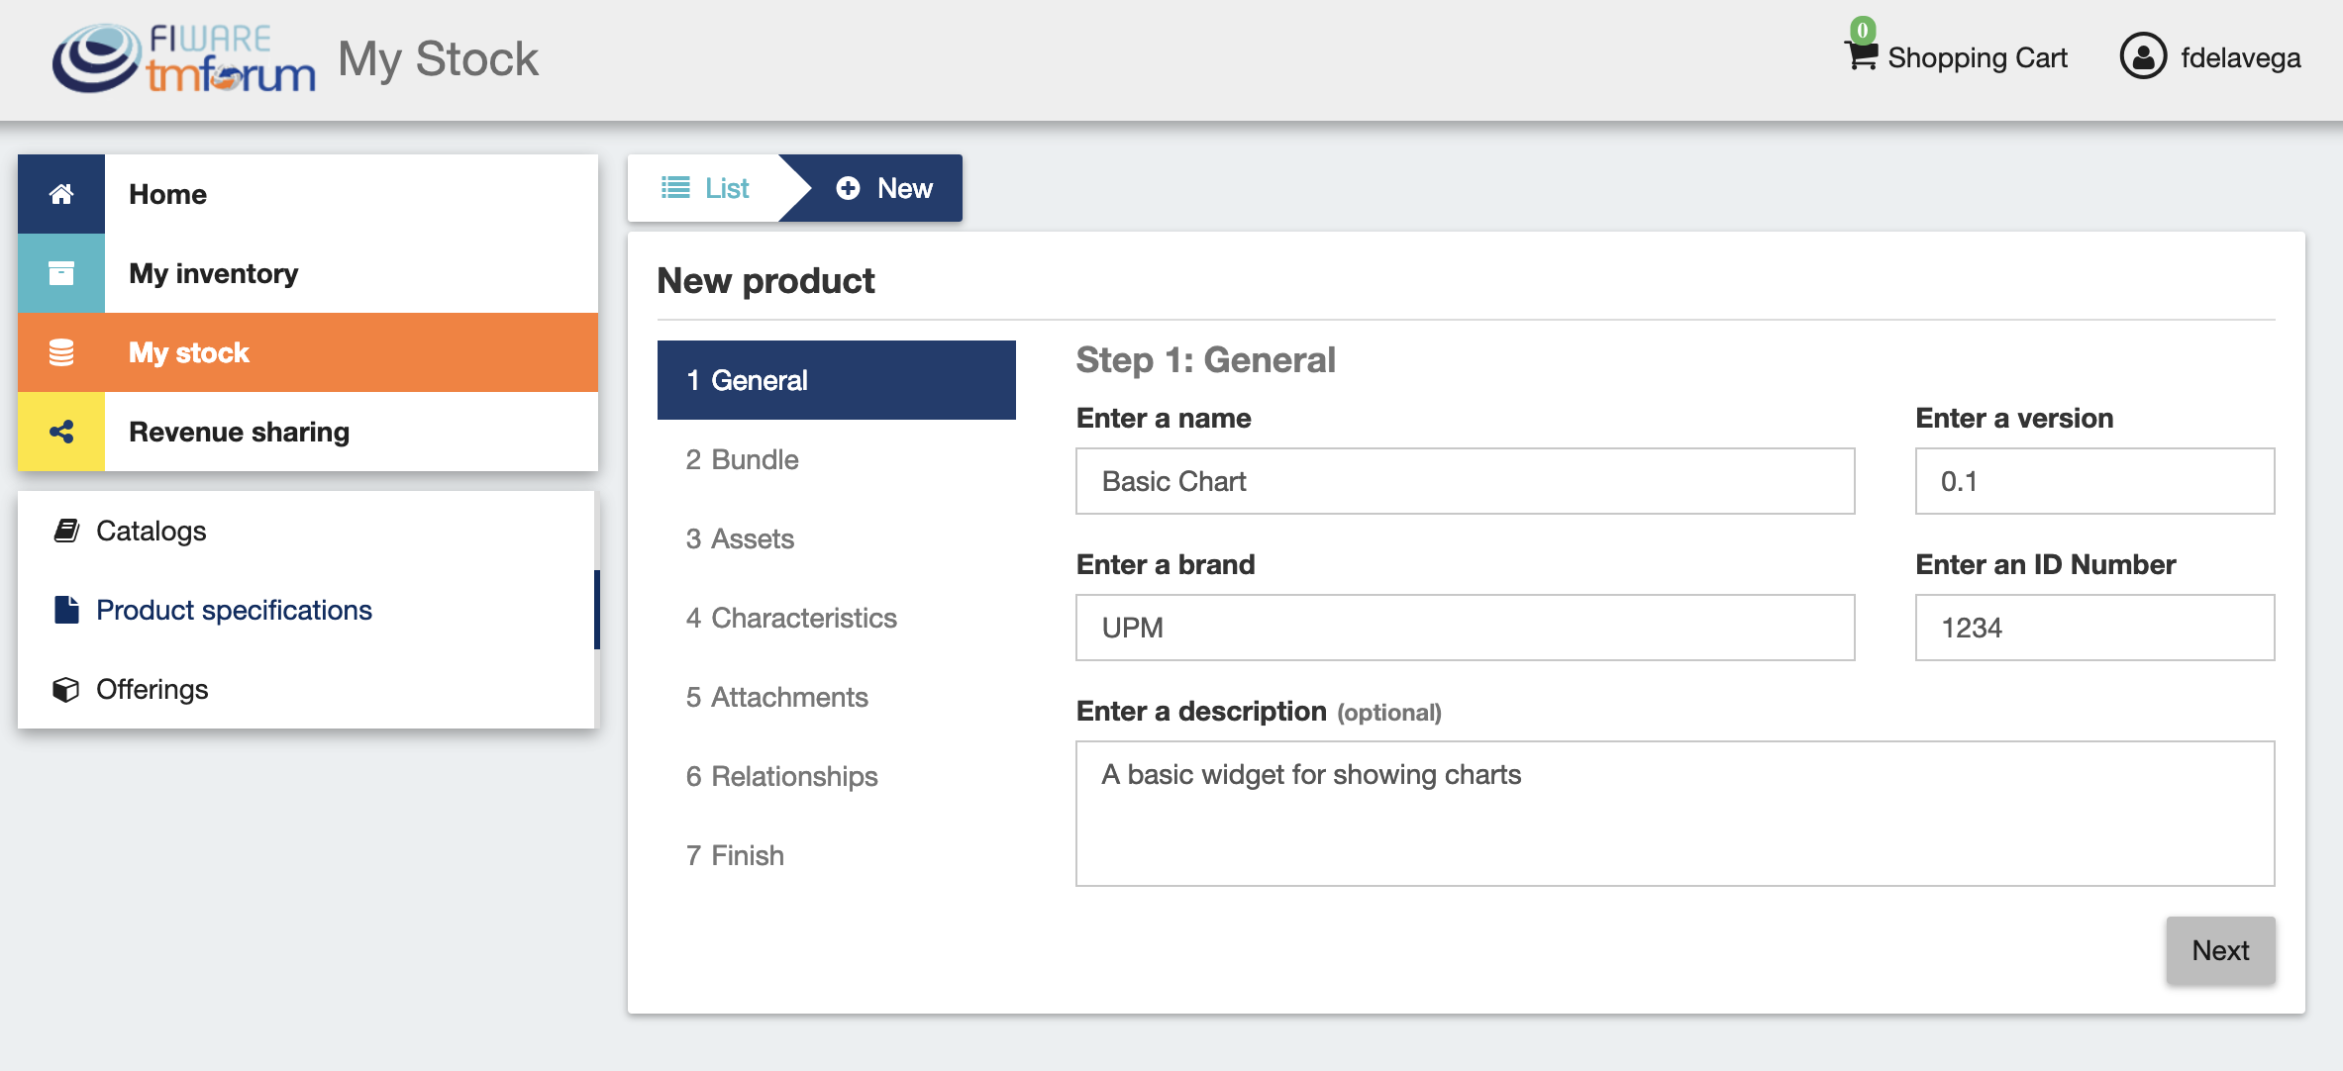This screenshot has height=1071, width=2343.
Task: Click the ID Number field showing 1234
Action: click(x=2095, y=628)
